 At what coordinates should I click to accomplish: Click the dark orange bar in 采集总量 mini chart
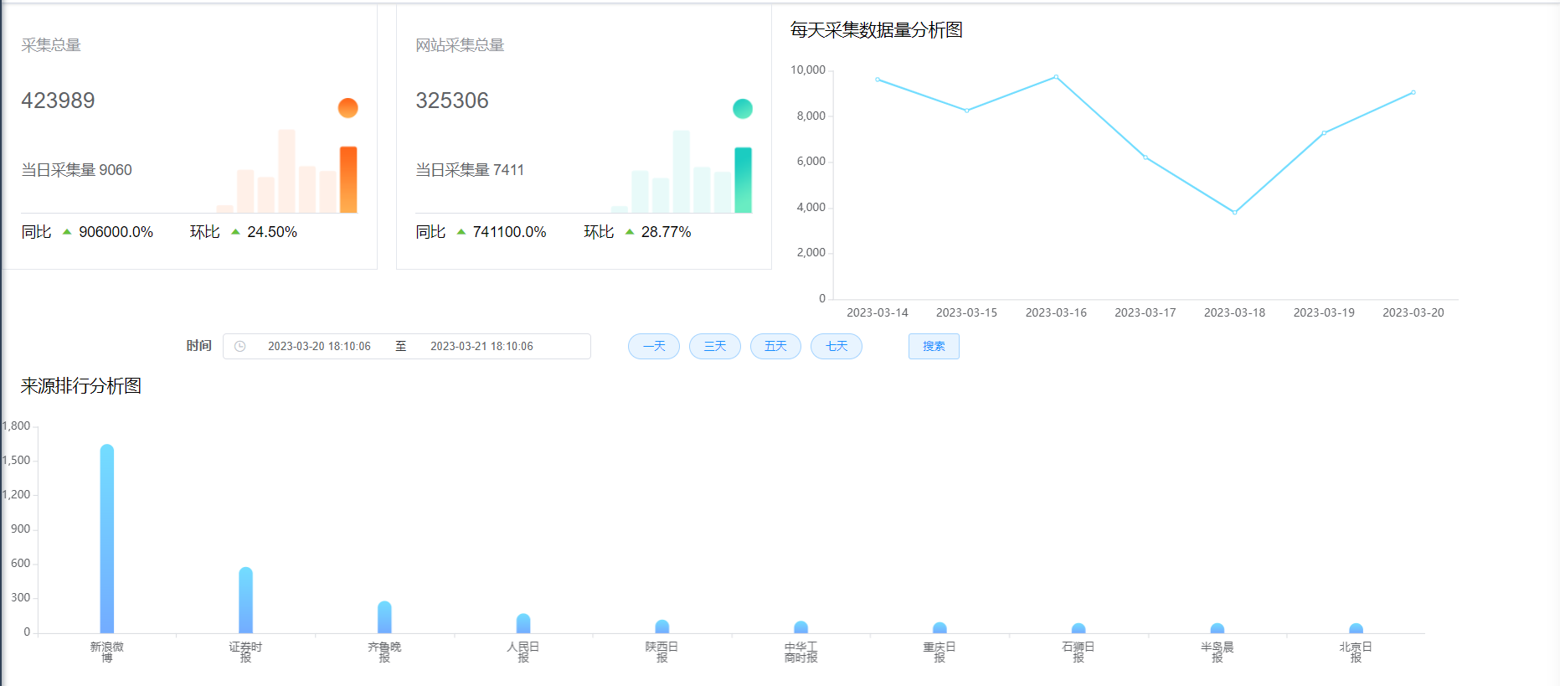pos(348,179)
